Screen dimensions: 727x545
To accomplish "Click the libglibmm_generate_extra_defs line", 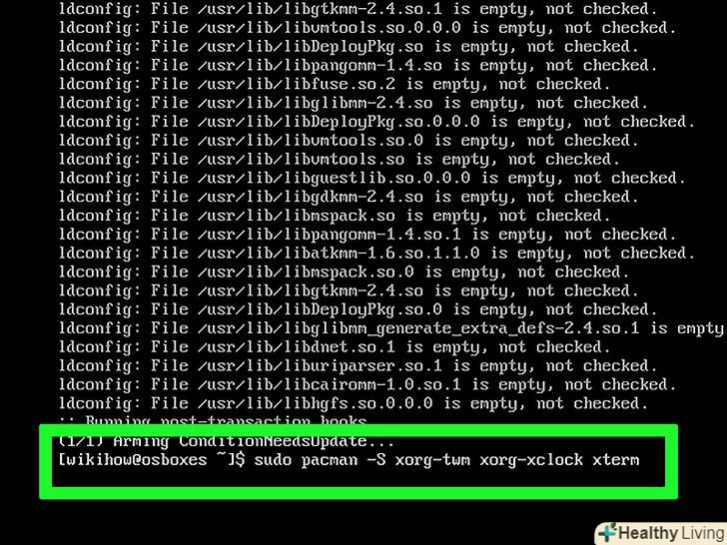I will click(x=390, y=328).
